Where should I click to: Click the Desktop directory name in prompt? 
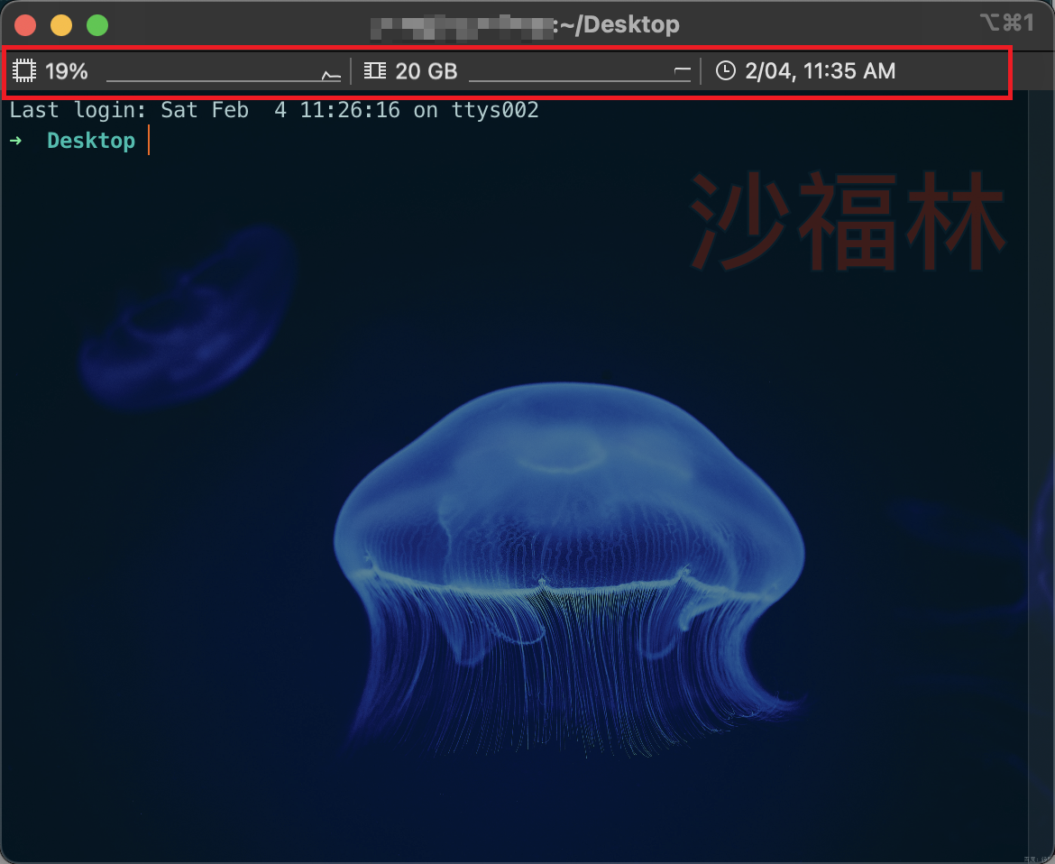(91, 141)
